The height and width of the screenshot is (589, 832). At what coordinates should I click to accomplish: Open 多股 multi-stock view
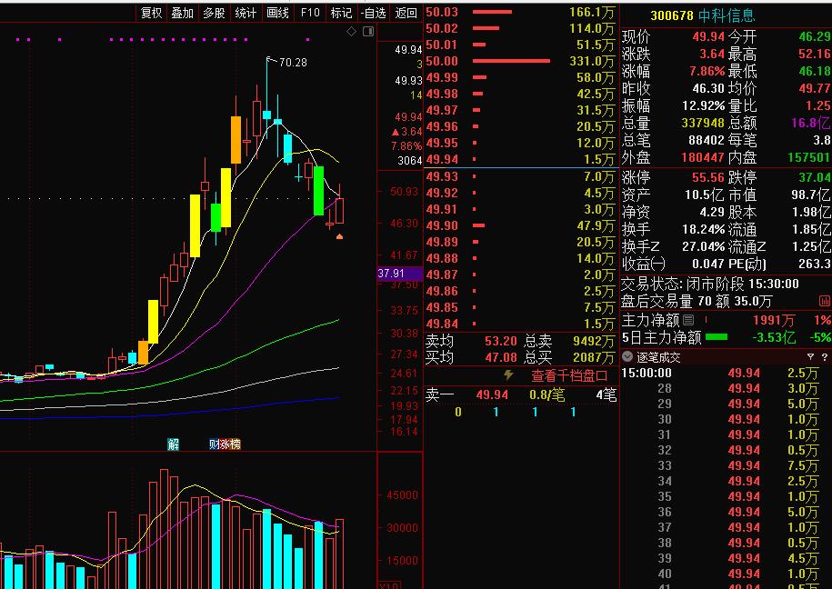pos(214,13)
